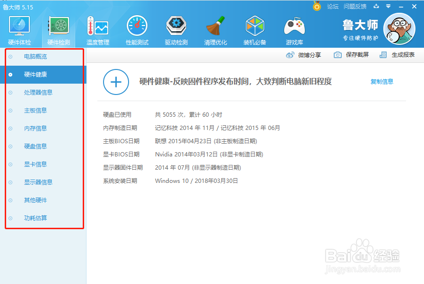This screenshot has width=424, height=284.
Task: Click bullet marker next to 显卡信息
Action: [10, 164]
